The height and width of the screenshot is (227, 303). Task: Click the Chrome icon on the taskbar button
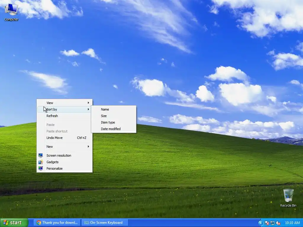tap(39, 223)
